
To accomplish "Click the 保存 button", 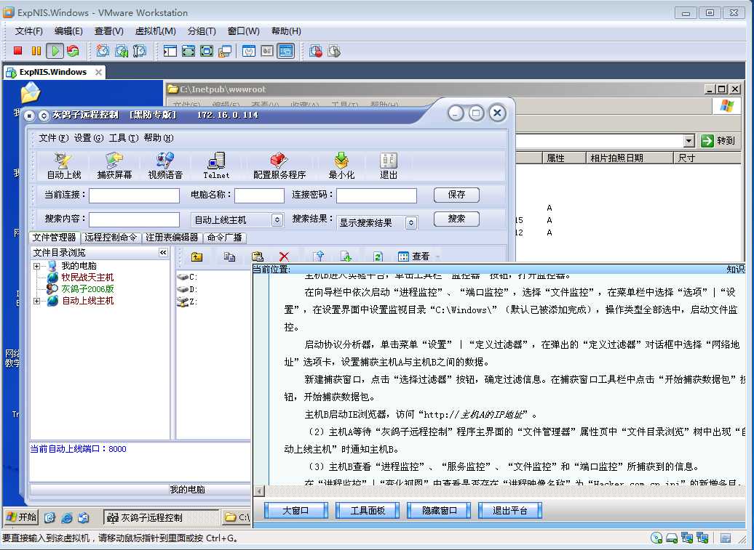I will pos(456,195).
